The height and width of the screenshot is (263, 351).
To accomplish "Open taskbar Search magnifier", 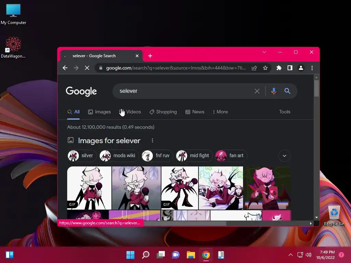I will tap(145, 255).
